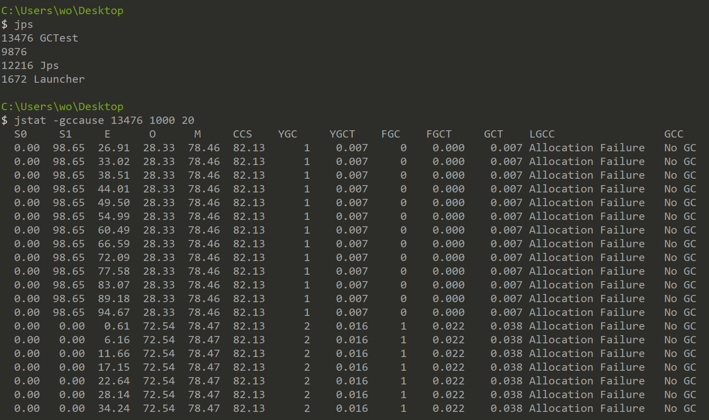Click the "jstat -gccause 13476 1000 20" command
Viewport: 709px width, 420px height.
(x=104, y=120)
